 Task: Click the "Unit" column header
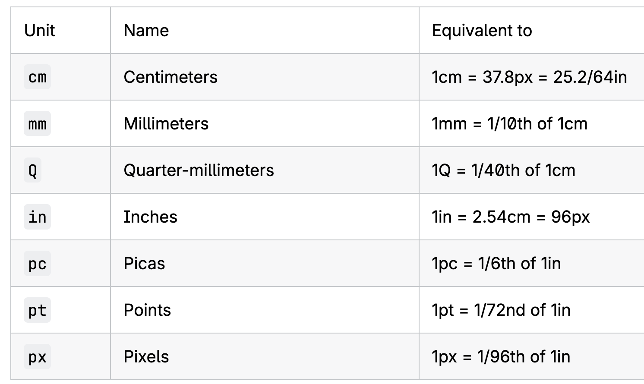pyautogui.click(x=40, y=31)
